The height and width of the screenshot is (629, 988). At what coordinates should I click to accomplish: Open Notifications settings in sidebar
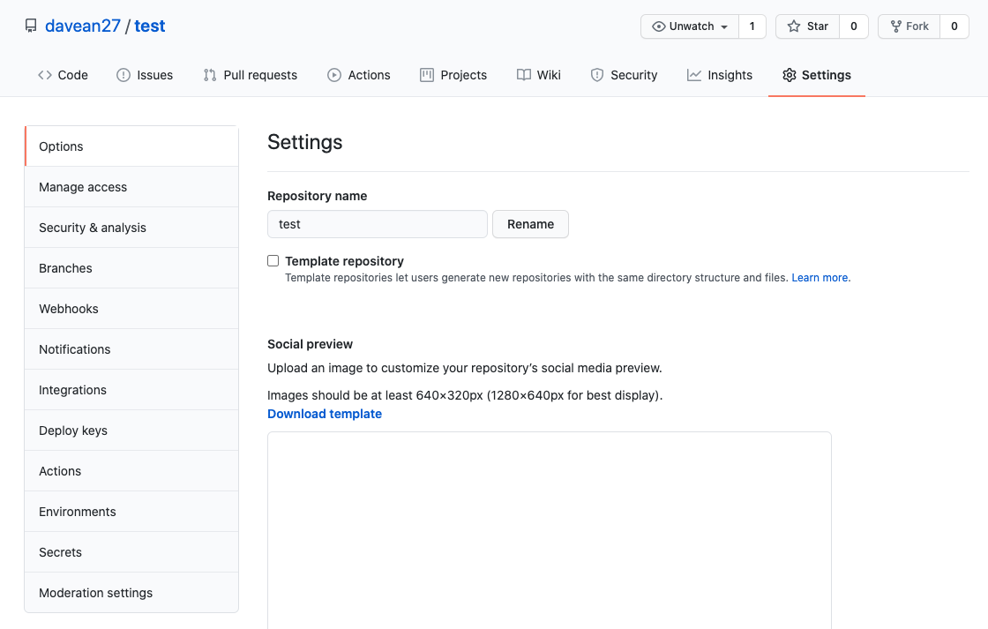coord(131,349)
